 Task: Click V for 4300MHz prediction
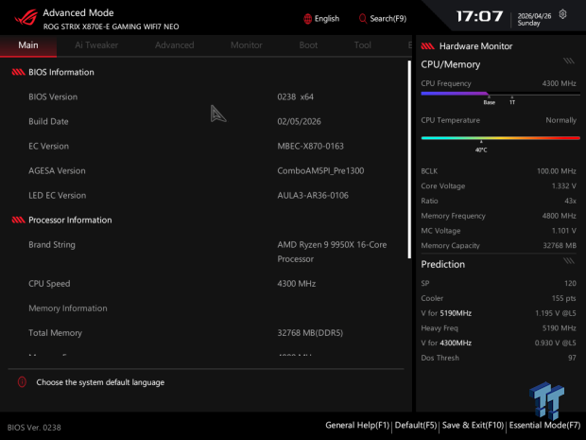(498, 343)
